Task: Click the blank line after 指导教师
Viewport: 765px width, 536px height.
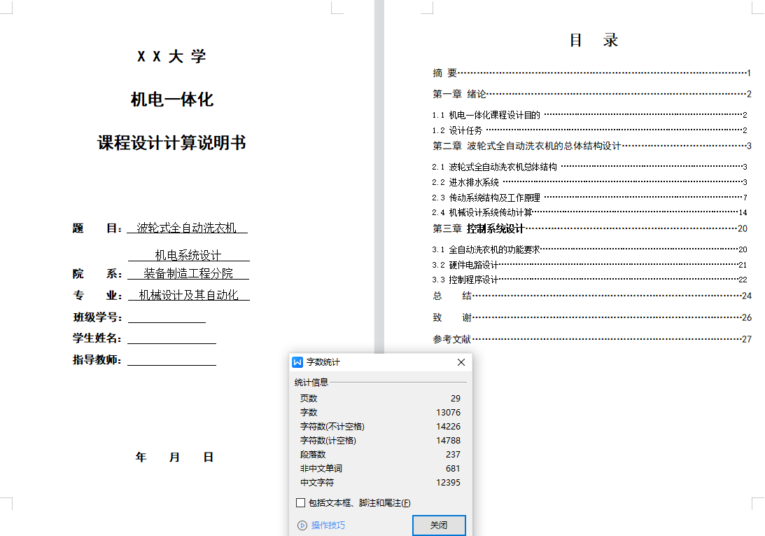Action: pyautogui.click(x=171, y=361)
